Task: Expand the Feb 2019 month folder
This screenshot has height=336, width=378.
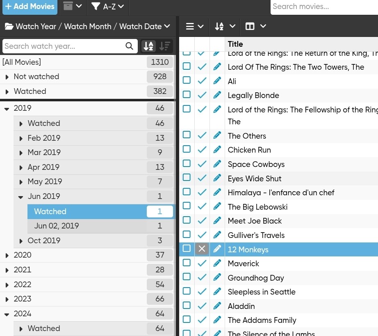Action: 21,138
